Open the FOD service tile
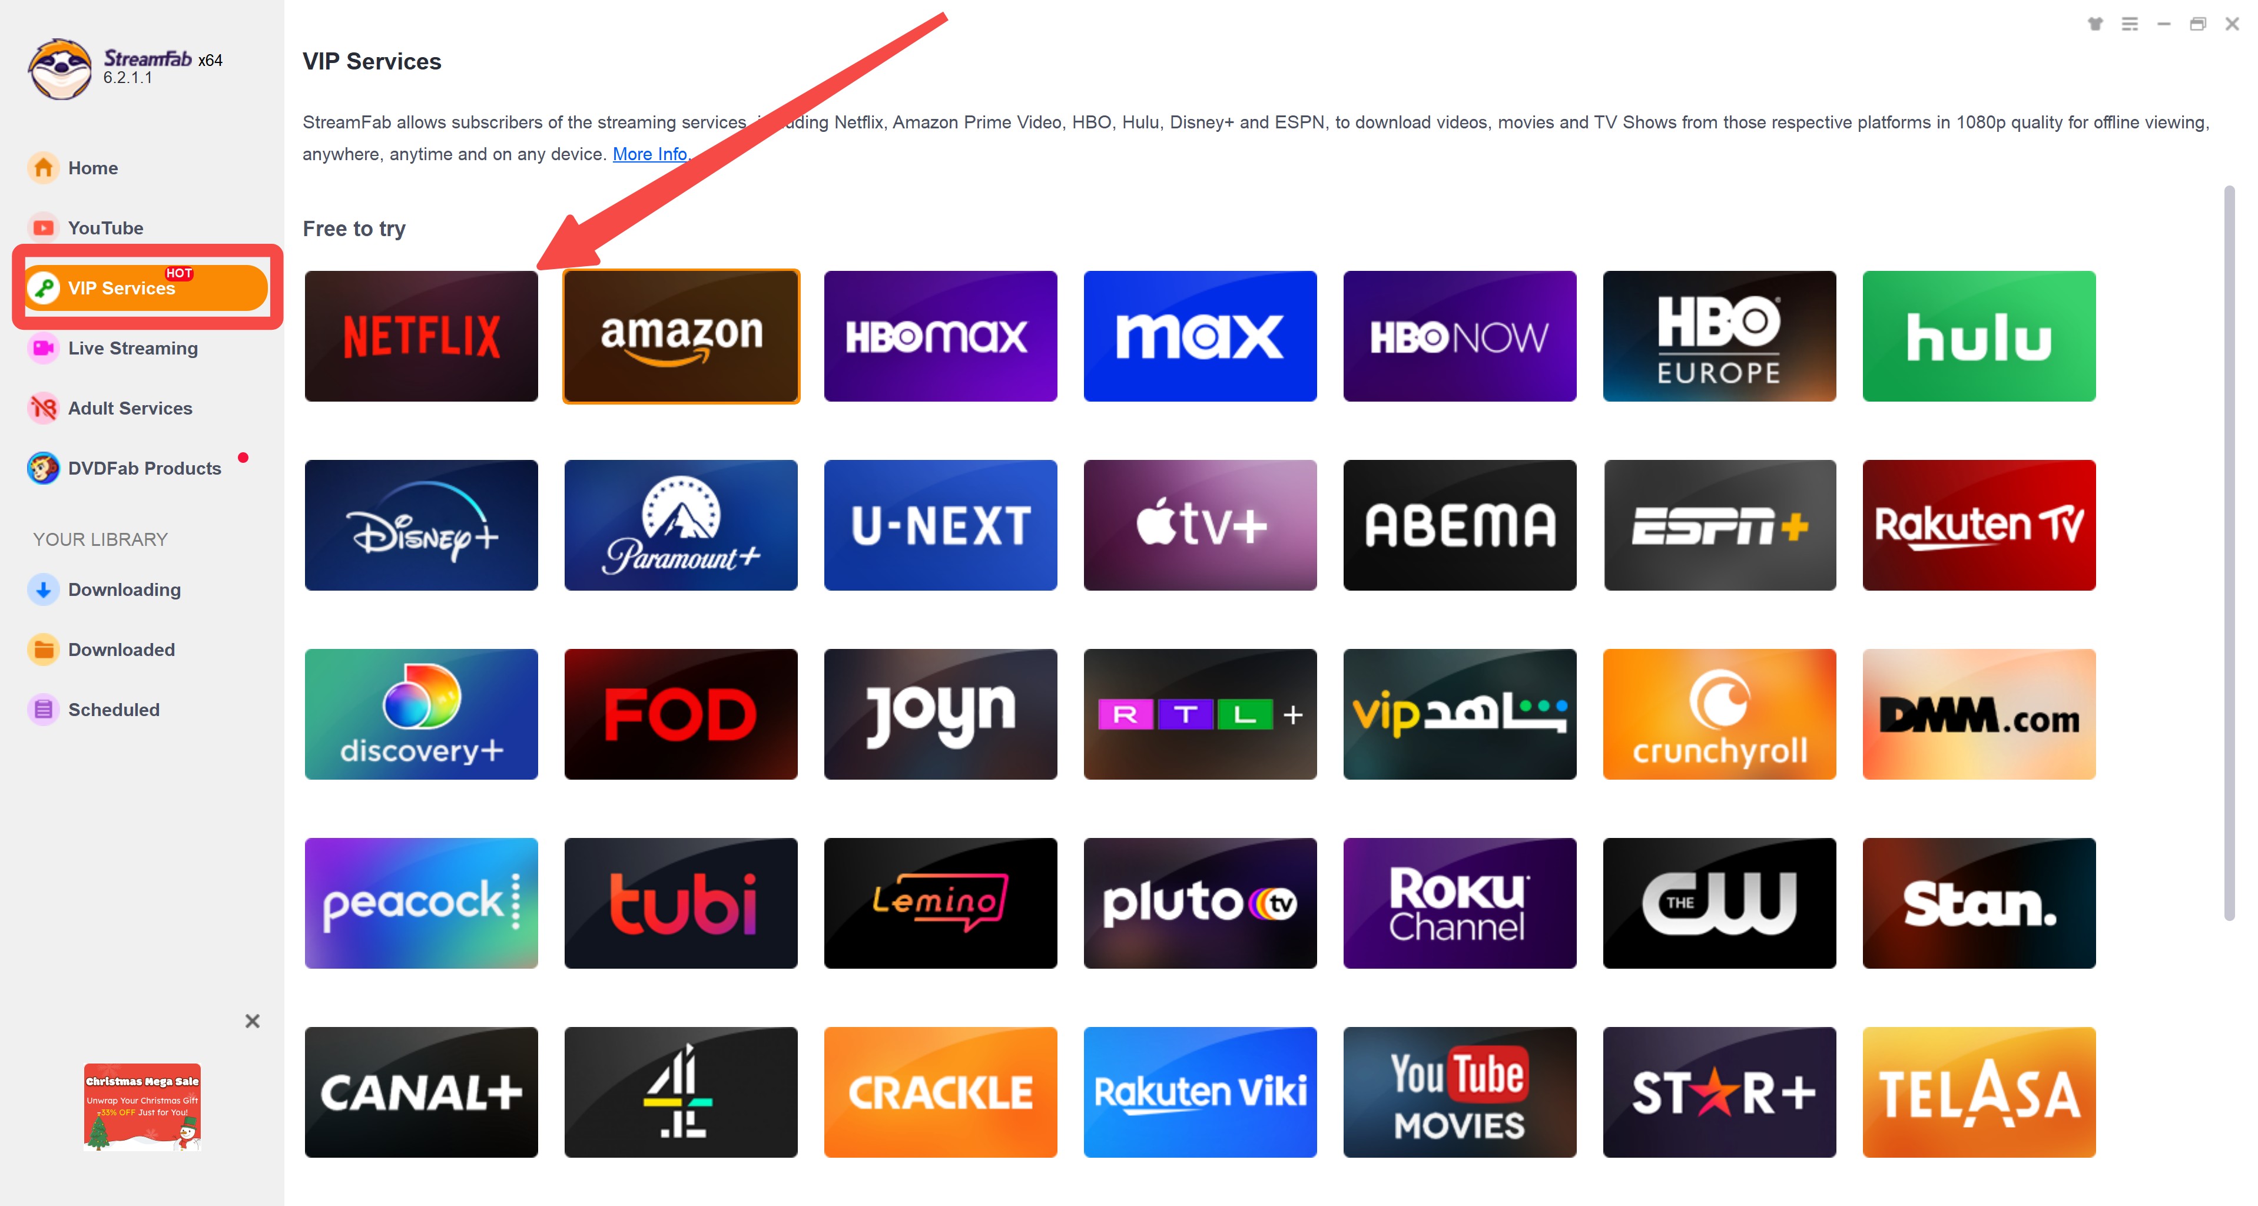 [x=681, y=714]
